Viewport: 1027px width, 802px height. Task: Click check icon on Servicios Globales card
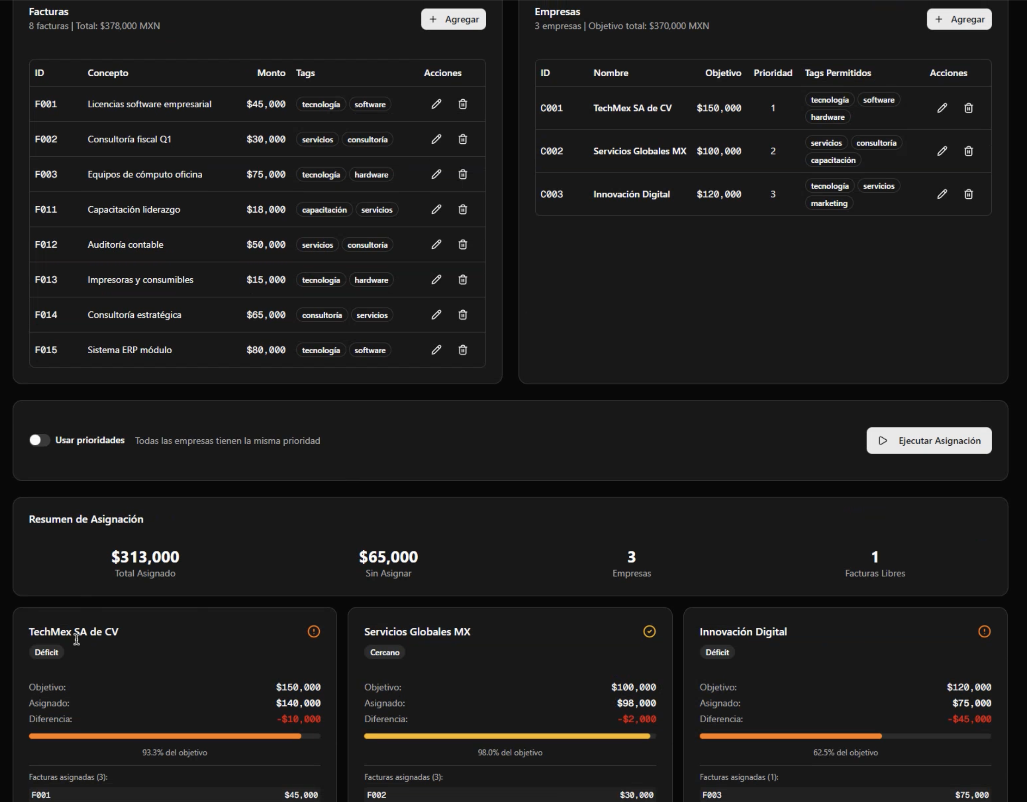(649, 631)
